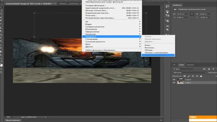Open Шум submenu entry
Image resolution: width=217 pixels, height=122 pixels.
[x=112, y=44]
